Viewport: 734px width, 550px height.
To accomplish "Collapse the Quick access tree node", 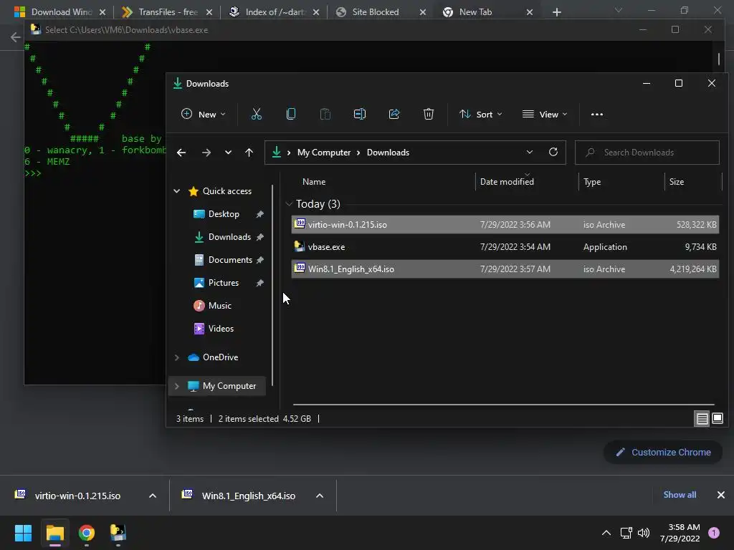I will point(177,190).
